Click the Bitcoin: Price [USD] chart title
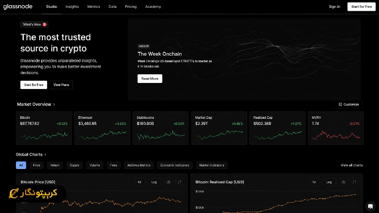Viewport: 379px width, 213px height. (x=38, y=182)
